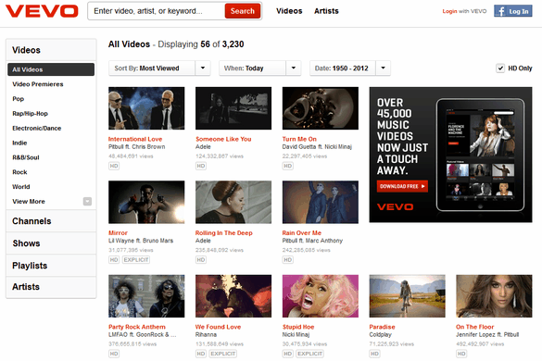Click the HD badge under Paradise
Screen dimensions: 542x361
pos(374,354)
